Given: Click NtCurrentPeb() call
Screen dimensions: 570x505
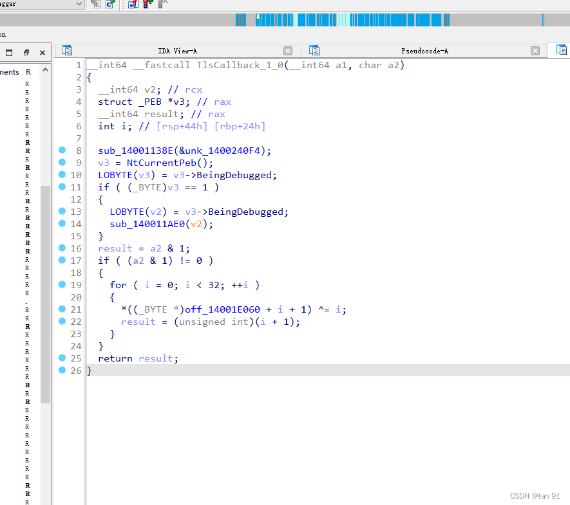Looking at the screenshot, I should click(167, 163).
